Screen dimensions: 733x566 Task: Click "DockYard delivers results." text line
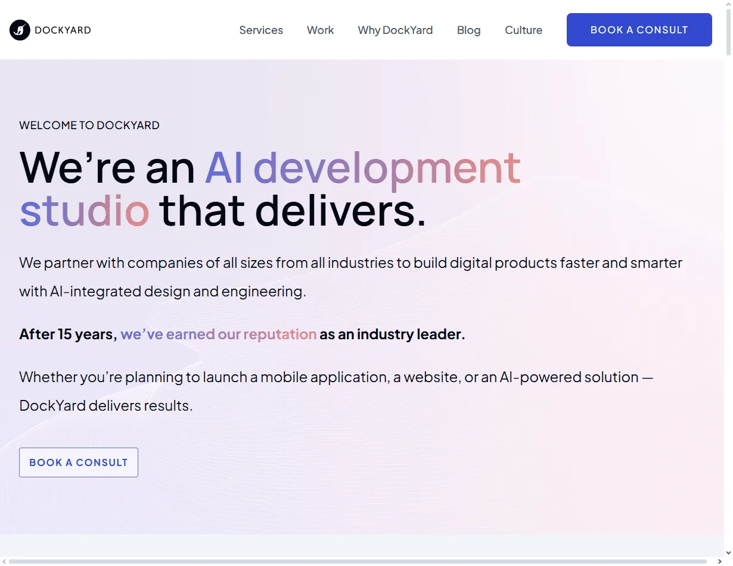pyautogui.click(x=106, y=406)
